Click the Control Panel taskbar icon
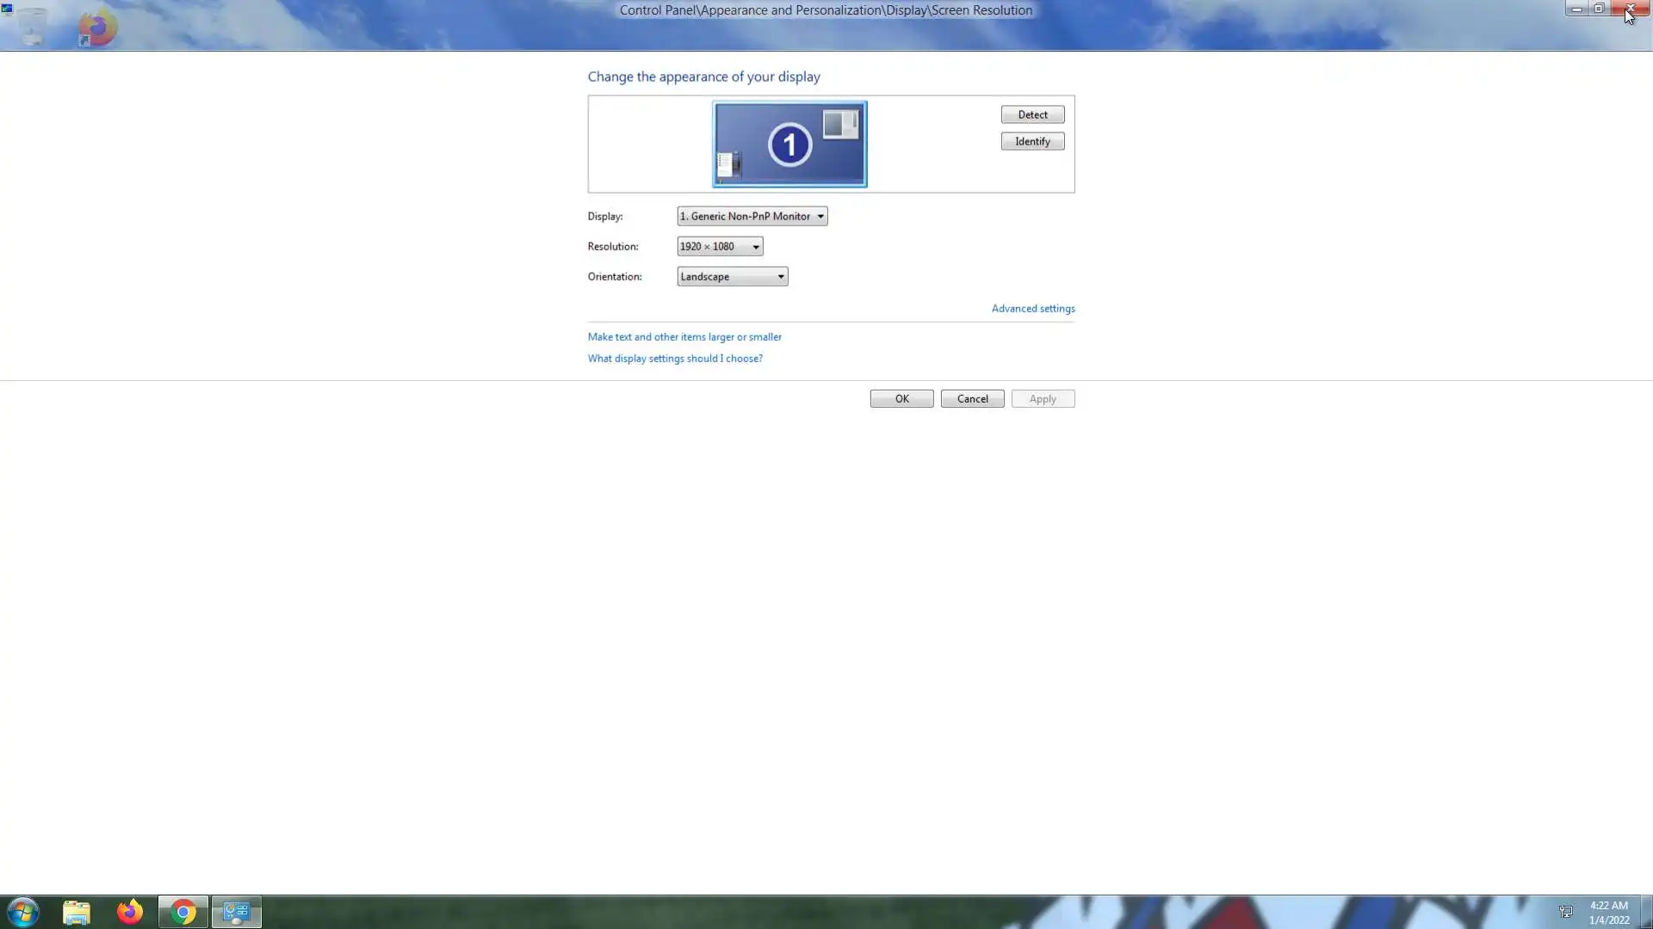Image resolution: width=1653 pixels, height=929 pixels. [236, 912]
